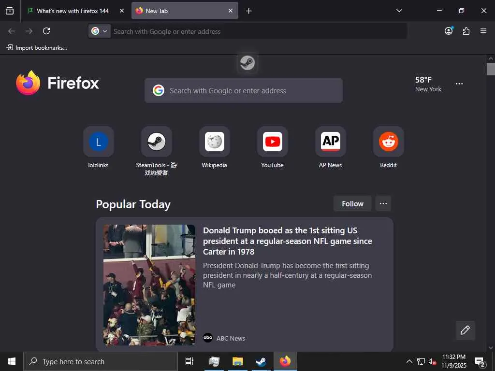Close the New Tab tab
The image size is (495, 371).
click(231, 11)
